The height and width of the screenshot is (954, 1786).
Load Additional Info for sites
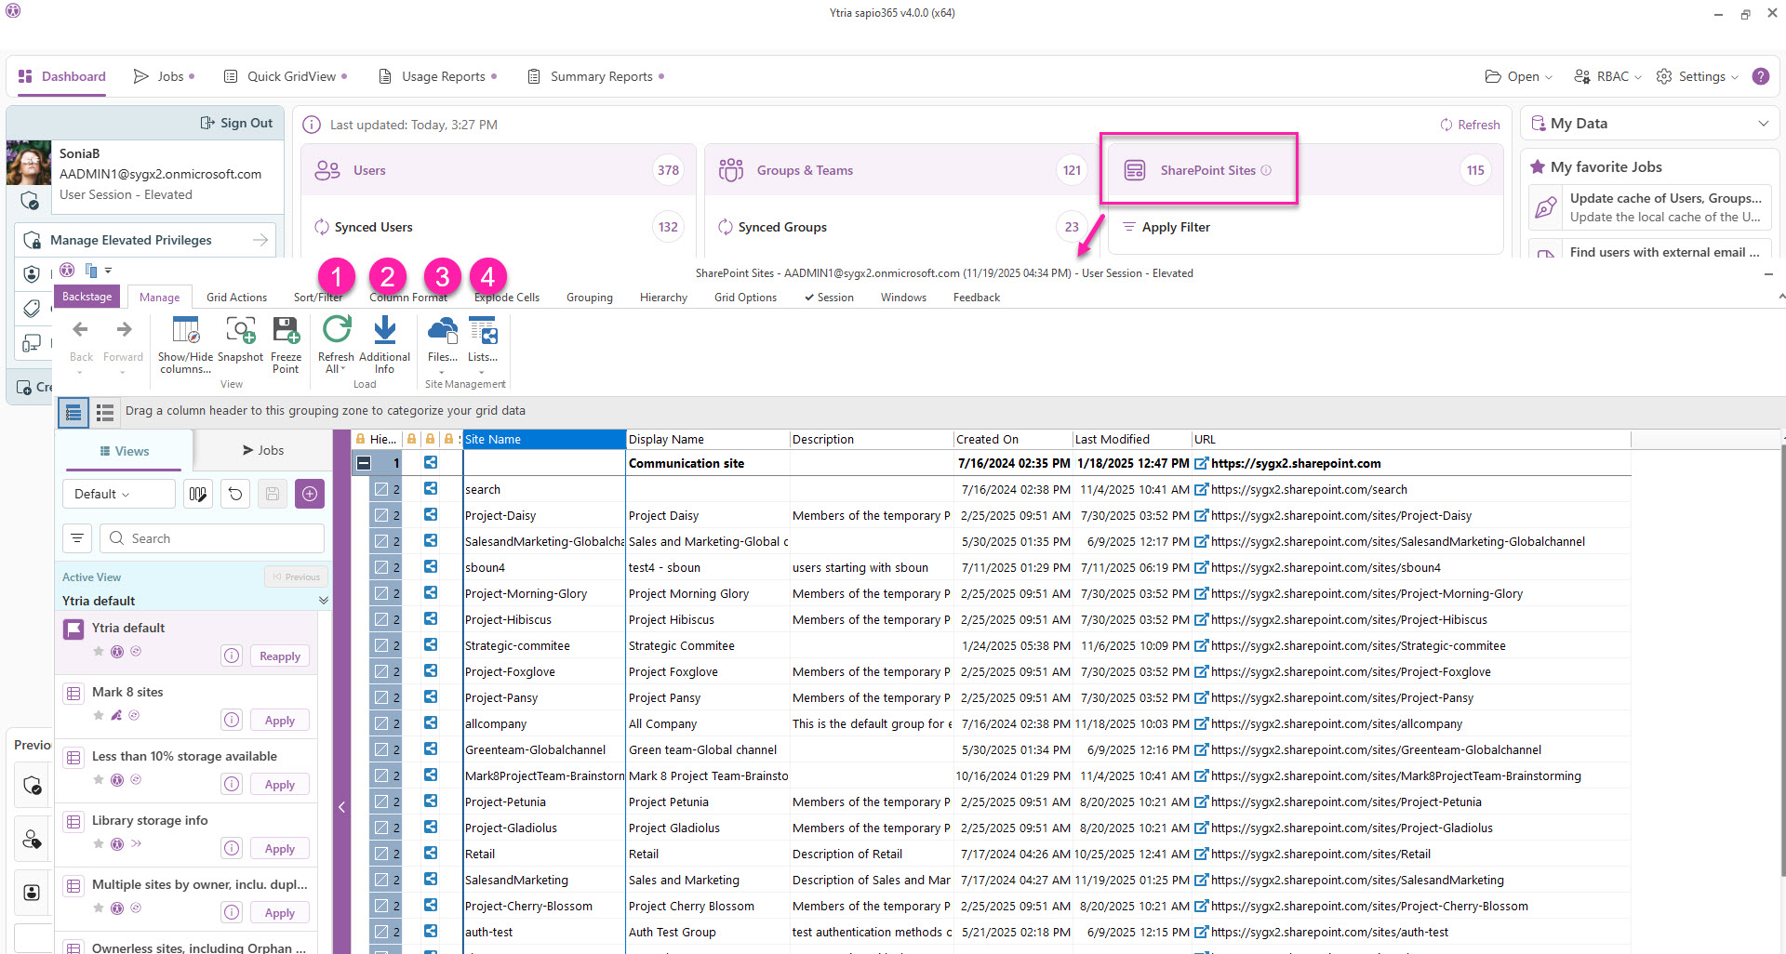[384, 331]
